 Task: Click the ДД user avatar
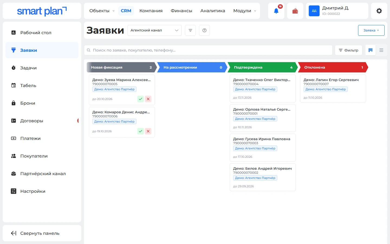point(314,11)
